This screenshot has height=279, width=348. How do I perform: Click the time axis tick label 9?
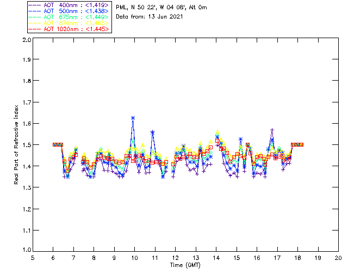[114, 258]
